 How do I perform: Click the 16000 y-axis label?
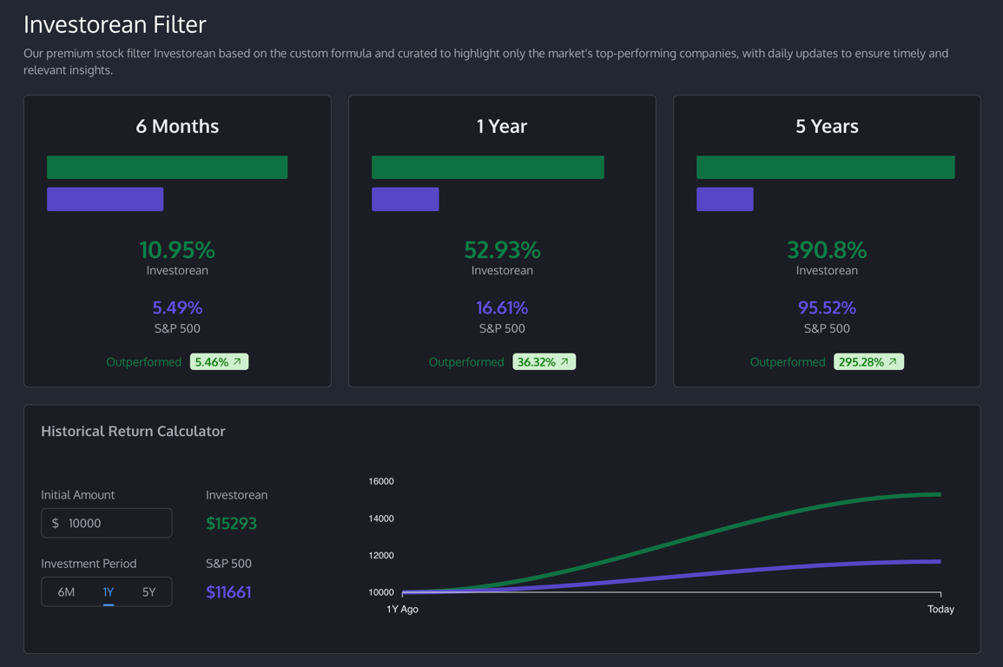point(381,481)
